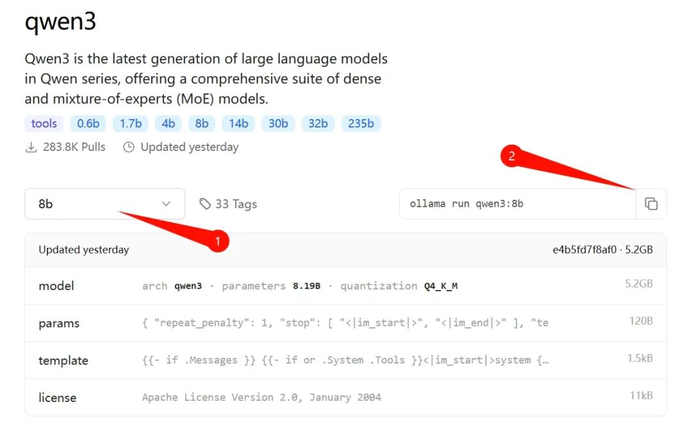Select the tools tag badge

pyautogui.click(x=44, y=124)
